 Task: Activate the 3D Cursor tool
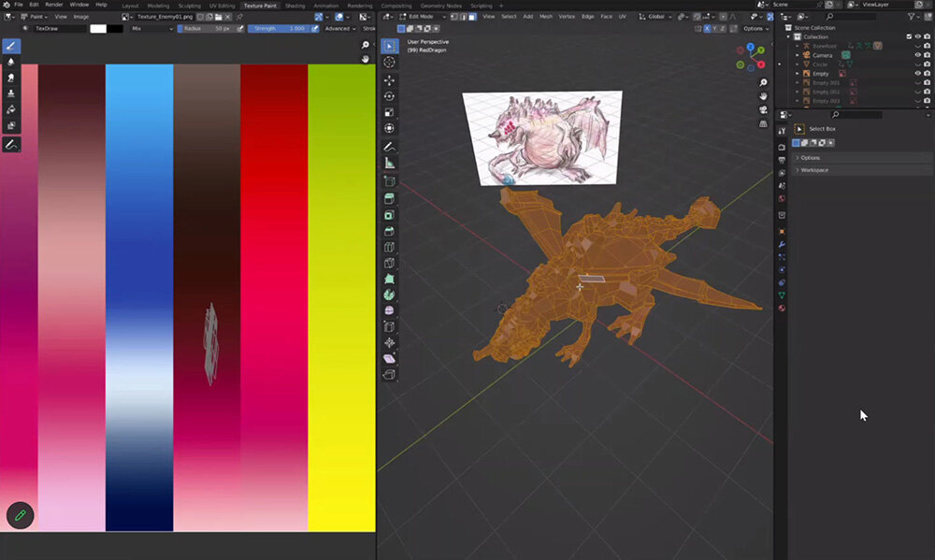(389, 63)
